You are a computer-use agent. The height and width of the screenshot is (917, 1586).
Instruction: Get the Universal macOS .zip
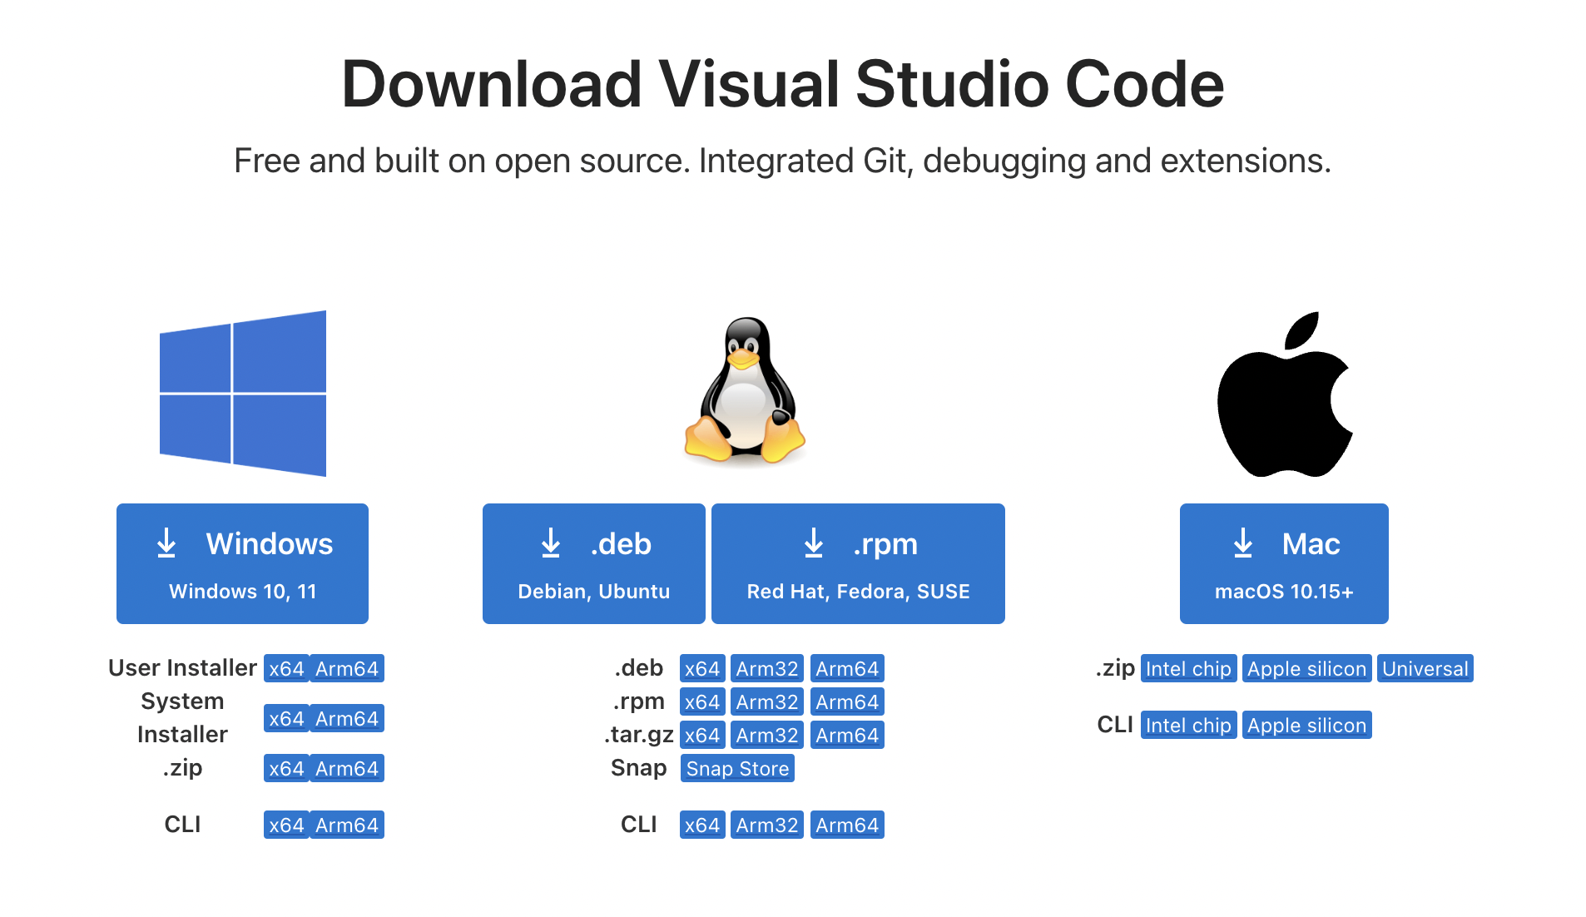tap(1425, 669)
